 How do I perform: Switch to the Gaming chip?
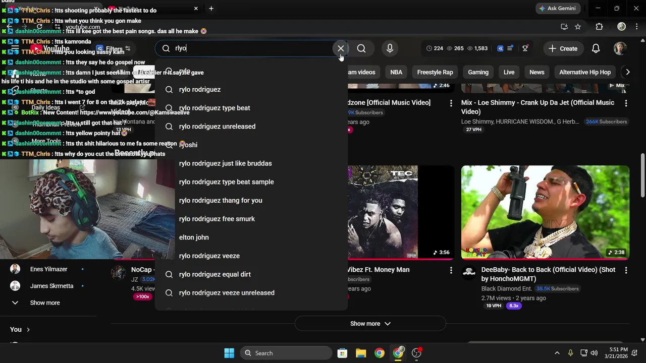pyautogui.click(x=478, y=72)
